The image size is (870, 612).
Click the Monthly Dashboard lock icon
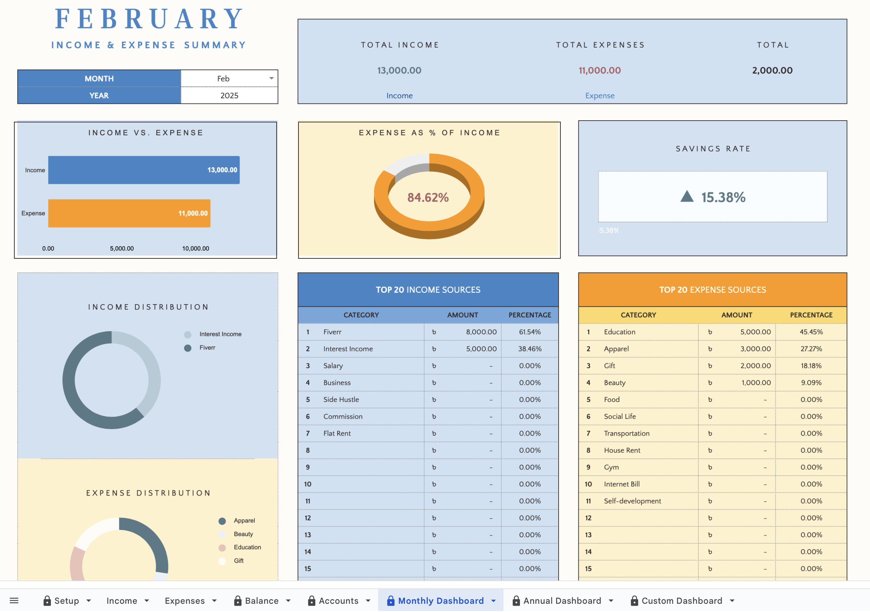pos(391,601)
